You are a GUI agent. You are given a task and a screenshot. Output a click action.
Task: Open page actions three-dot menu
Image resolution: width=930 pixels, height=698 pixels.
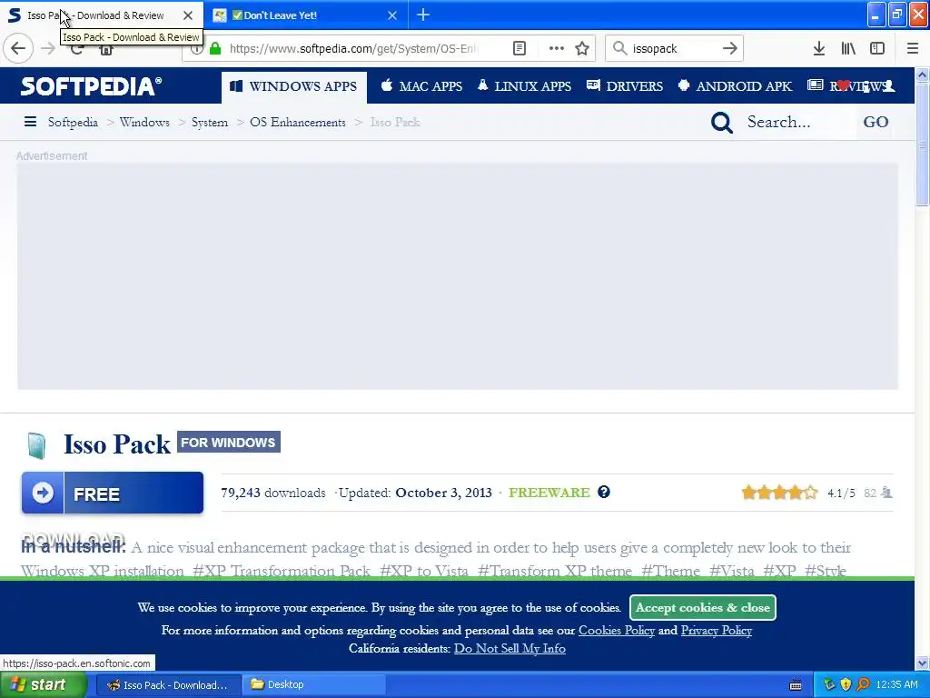click(556, 48)
